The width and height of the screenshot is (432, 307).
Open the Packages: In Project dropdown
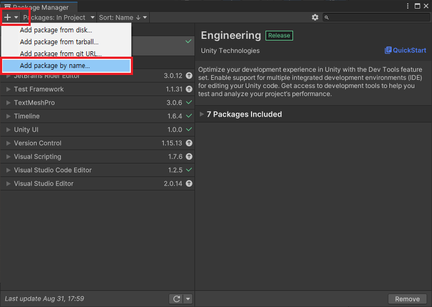click(x=59, y=17)
